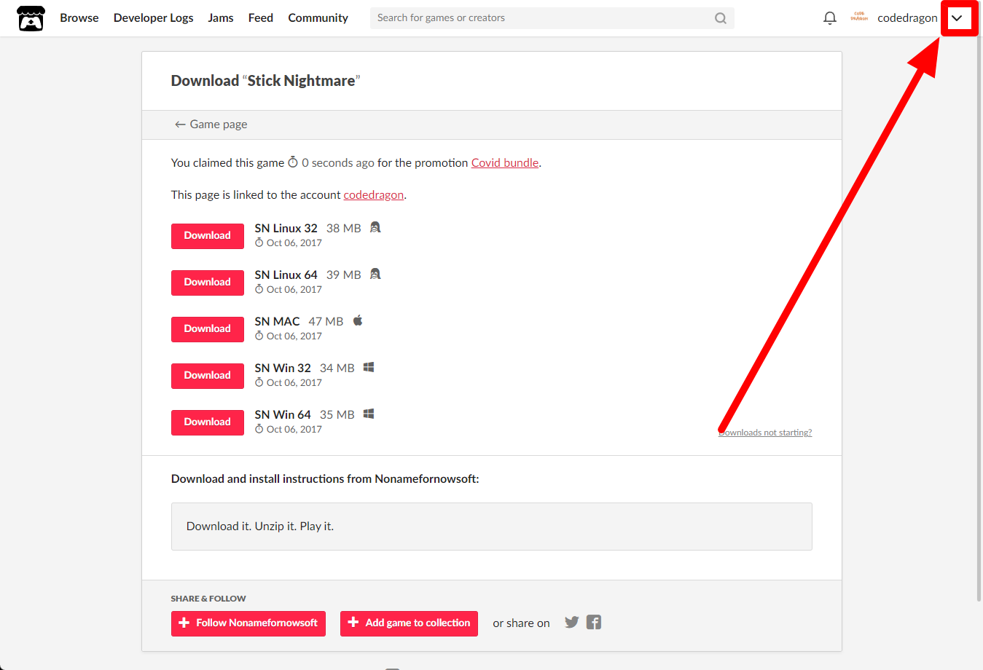Click the Windows icon for SN Win 32
The image size is (983, 670).
(x=369, y=367)
